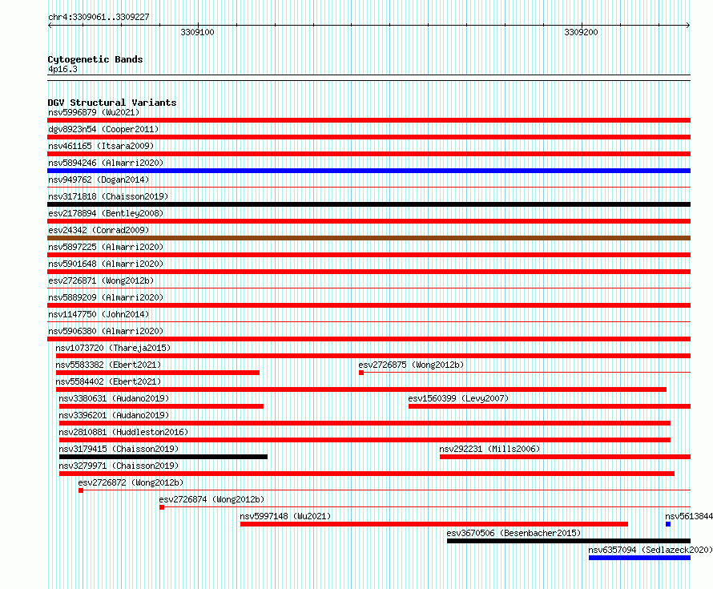713x589 pixels.
Task: Click the dgv8923n54 (Cooper2011) label
Action: click(x=103, y=129)
